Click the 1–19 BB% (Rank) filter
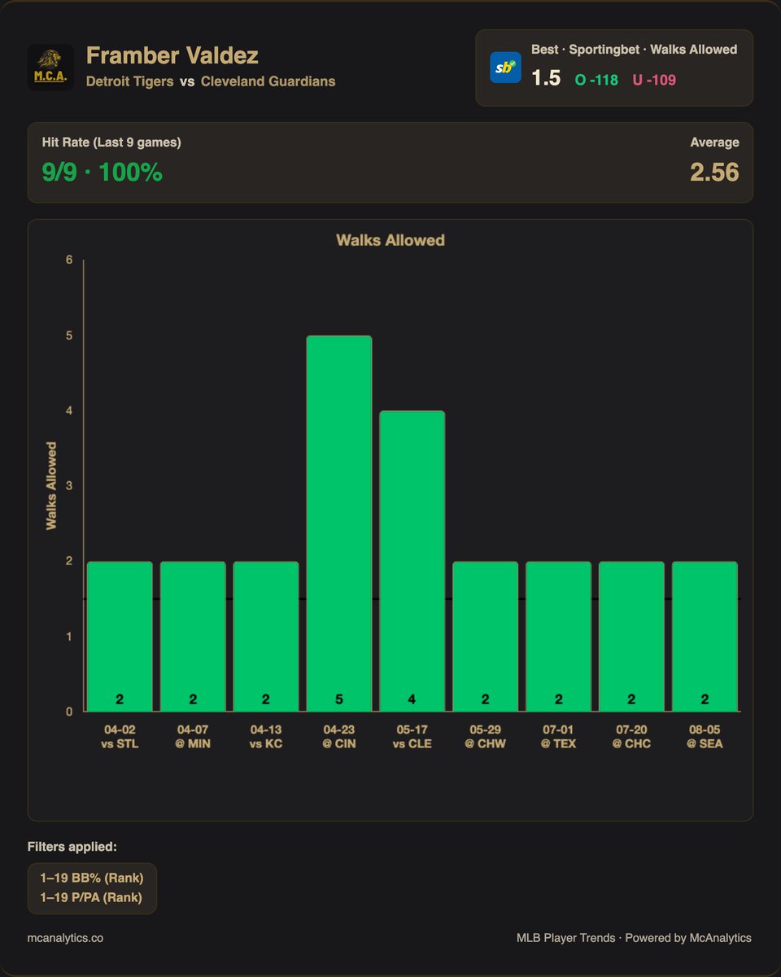Screen dimensions: 781x977 [92, 879]
